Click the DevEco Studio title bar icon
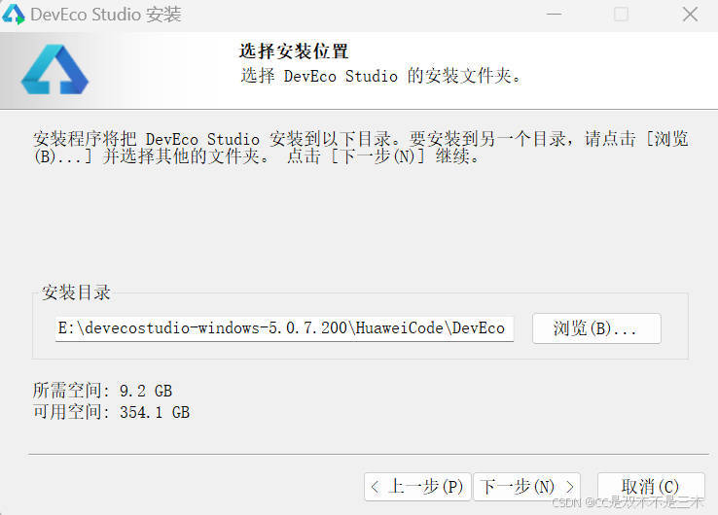The width and height of the screenshot is (718, 515). 14,15
